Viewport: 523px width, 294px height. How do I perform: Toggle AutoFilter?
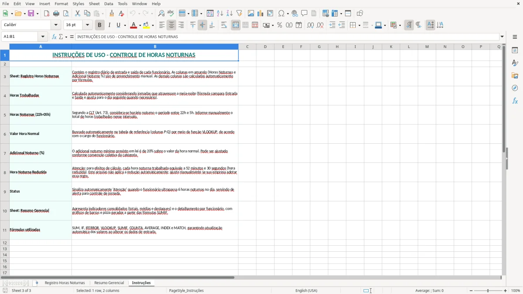tap(239, 14)
